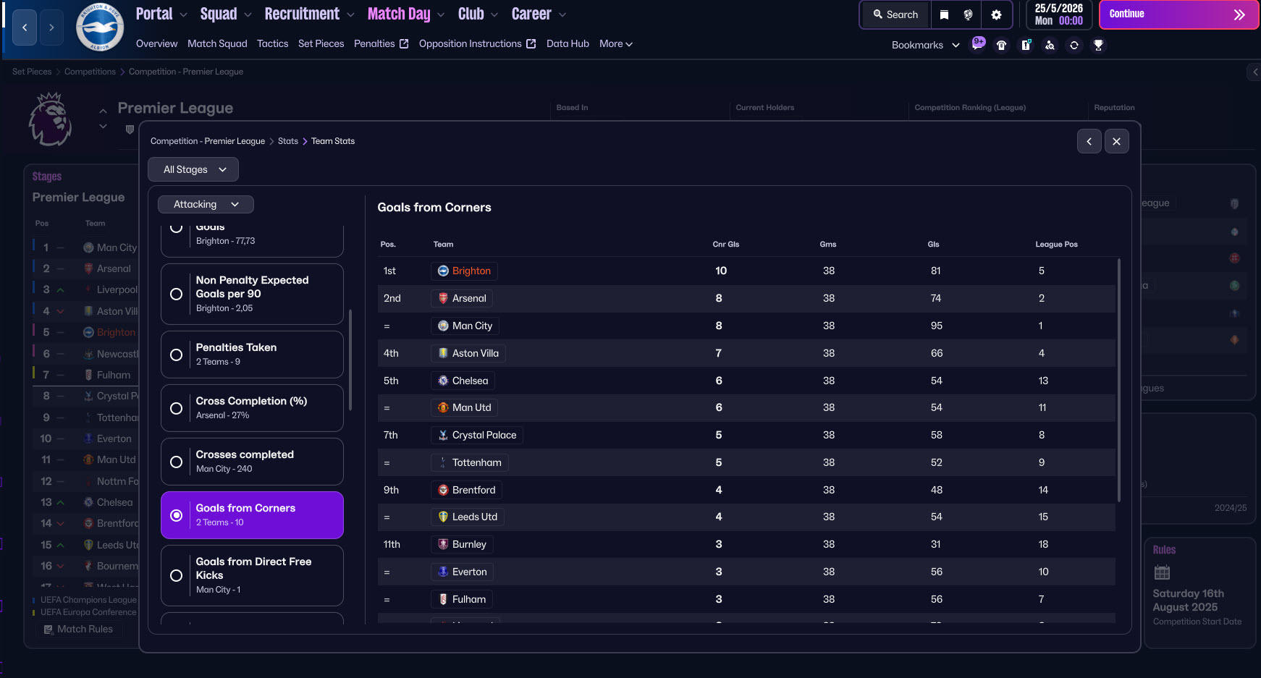This screenshot has width=1261, height=678.
Task: Click the scouting search shortcut icon
Action: pos(1050,45)
